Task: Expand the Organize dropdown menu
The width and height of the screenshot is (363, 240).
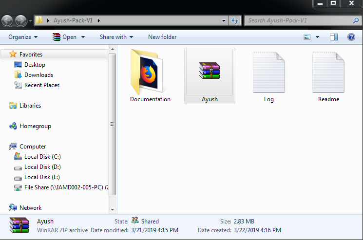Action: (x=23, y=37)
